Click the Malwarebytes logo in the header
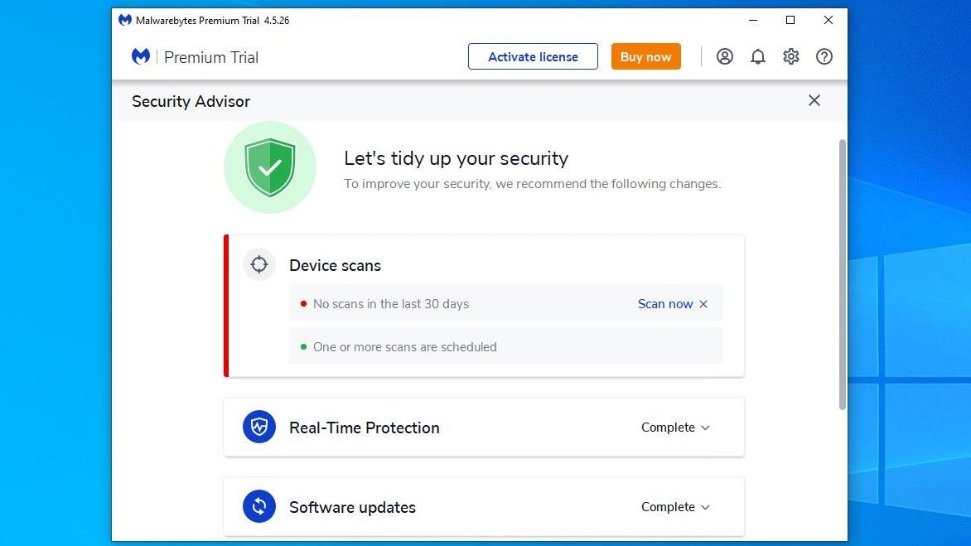 (x=141, y=56)
